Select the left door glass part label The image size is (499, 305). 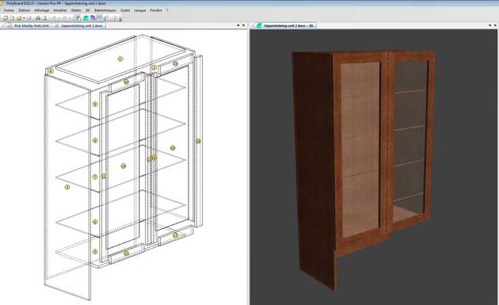pos(124,166)
